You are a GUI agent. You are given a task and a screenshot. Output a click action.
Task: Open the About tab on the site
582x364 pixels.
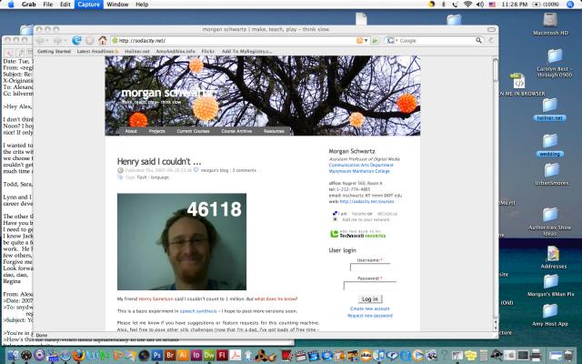[131, 131]
